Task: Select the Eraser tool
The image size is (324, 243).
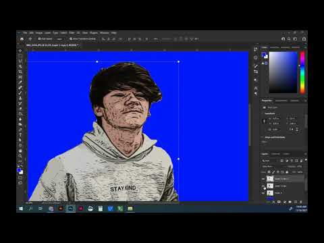Action: [20, 109]
